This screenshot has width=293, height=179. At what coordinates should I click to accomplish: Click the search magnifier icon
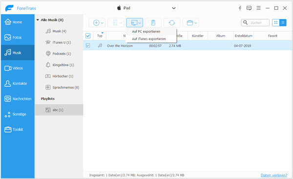(245, 22)
